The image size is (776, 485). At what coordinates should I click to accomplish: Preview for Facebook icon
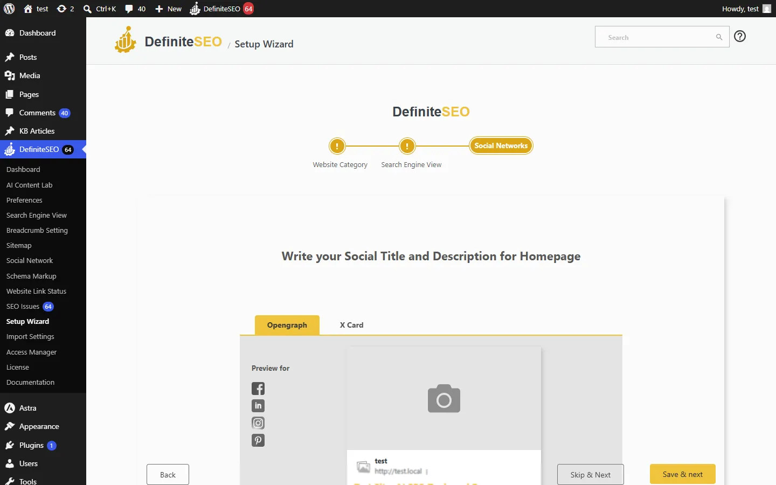click(x=258, y=389)
